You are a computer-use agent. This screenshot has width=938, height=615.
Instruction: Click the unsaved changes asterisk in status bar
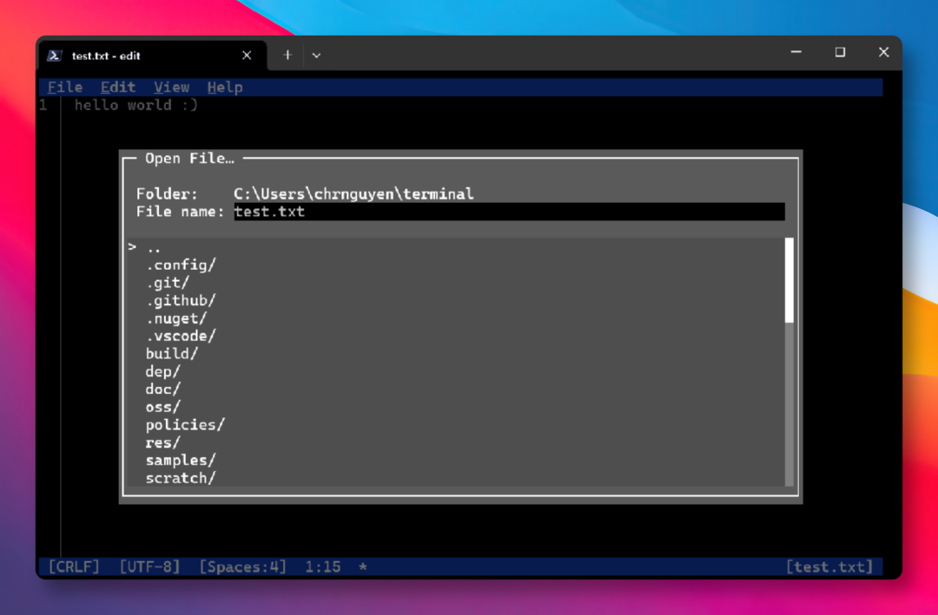(362, 566)
